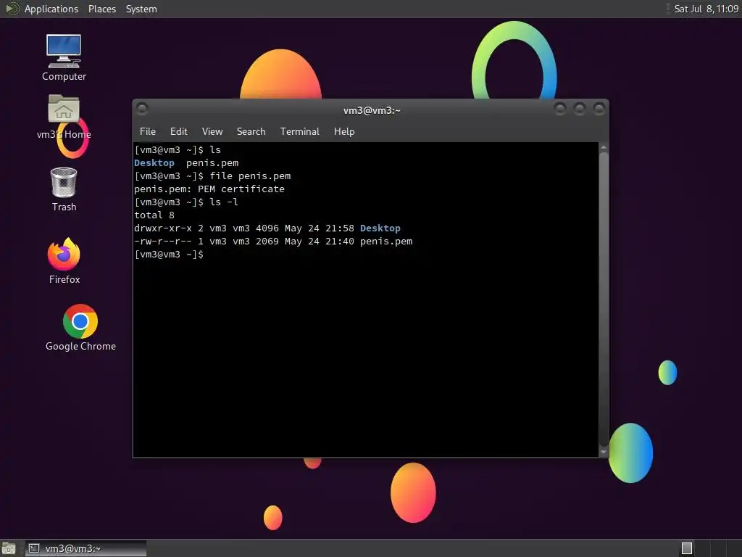Click 'penis.pem: PEM certificate' output line
This screenshot has height=557, width=742.
tap(209, 189)
